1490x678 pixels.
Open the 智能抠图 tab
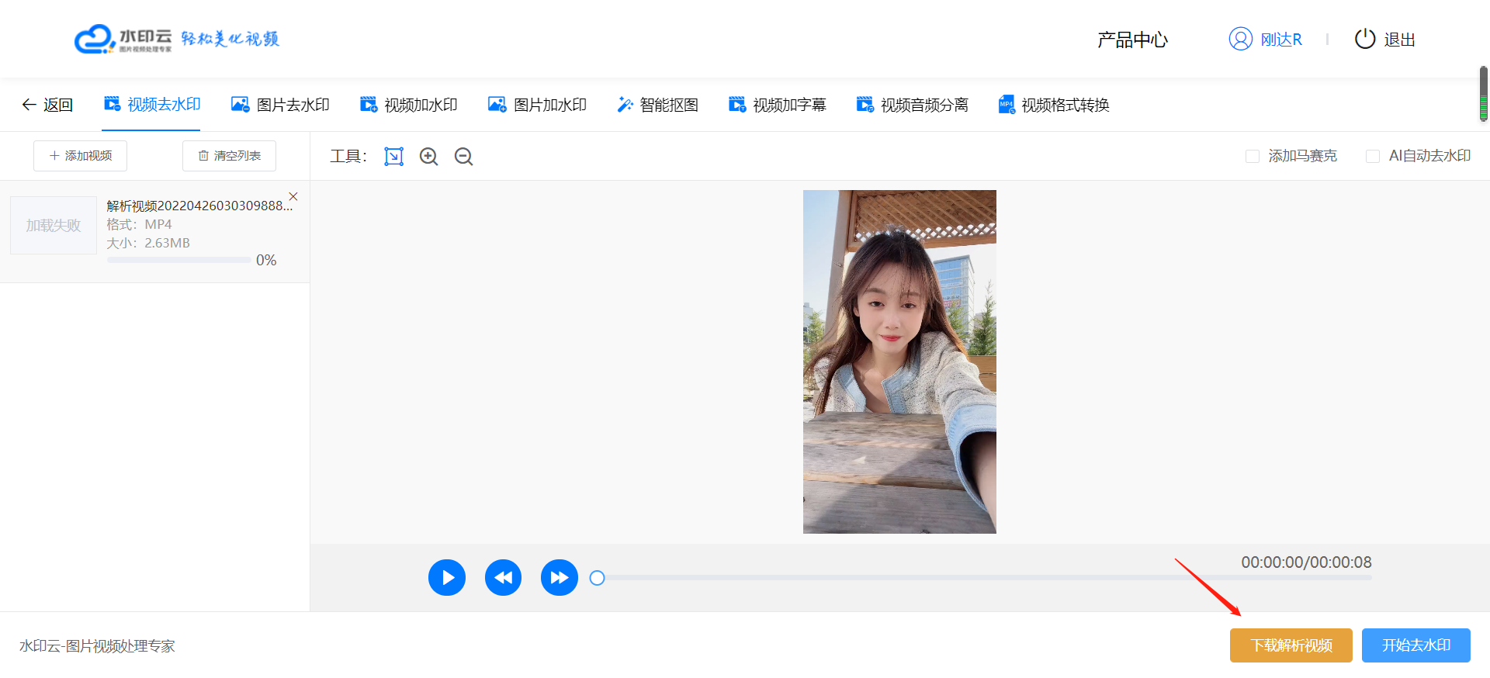[657, 105]
